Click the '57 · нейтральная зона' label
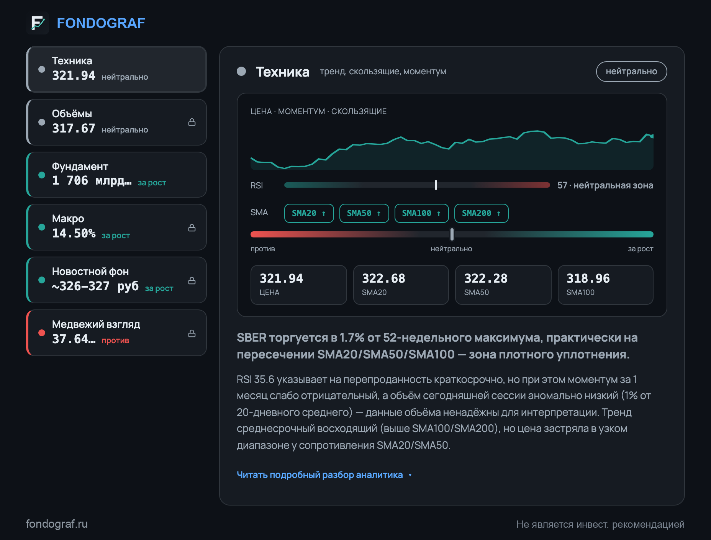Screen dimensions: 711x540 (x=605, y=185)
